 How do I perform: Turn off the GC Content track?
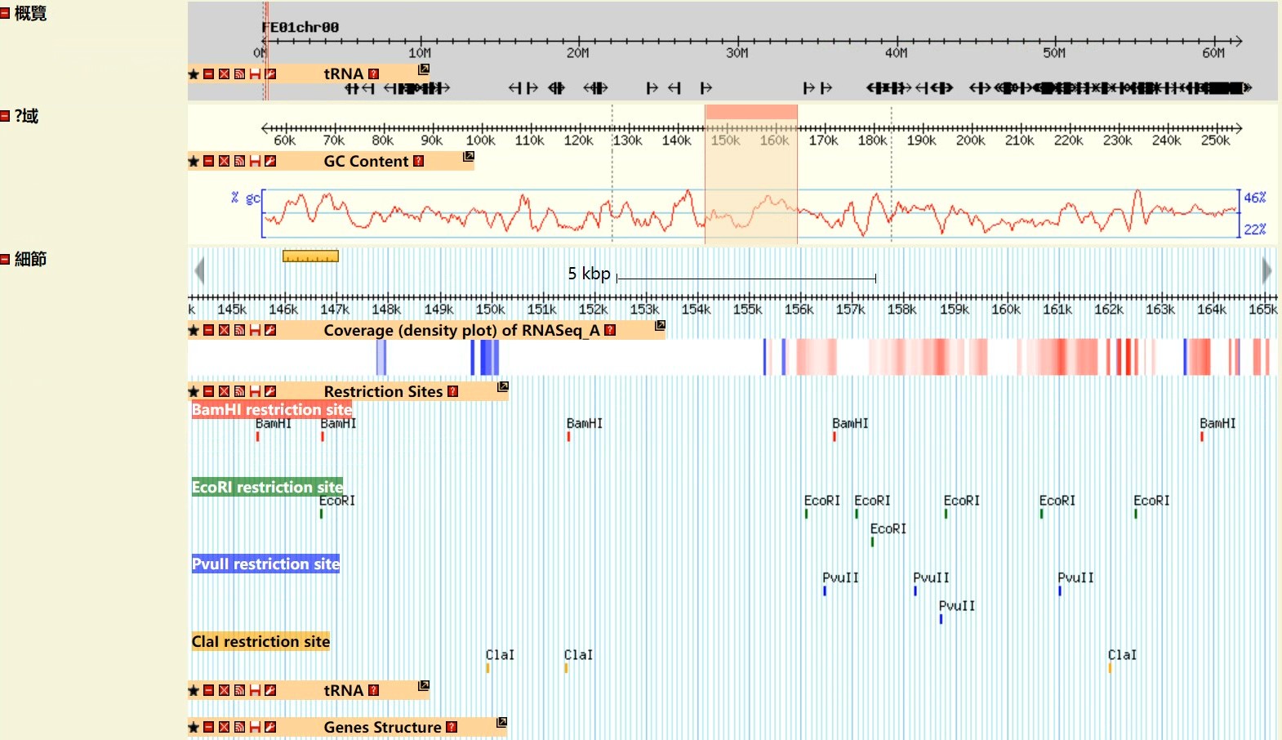[224, 162]
